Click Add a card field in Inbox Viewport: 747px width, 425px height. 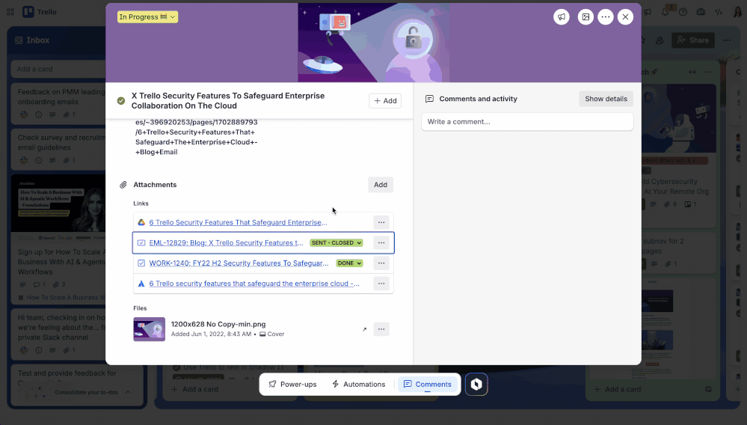(x=58, y=69)
